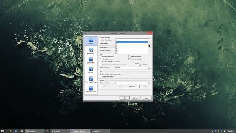
Task: Click the disabled Delete profile button
Action: point(145,86)
